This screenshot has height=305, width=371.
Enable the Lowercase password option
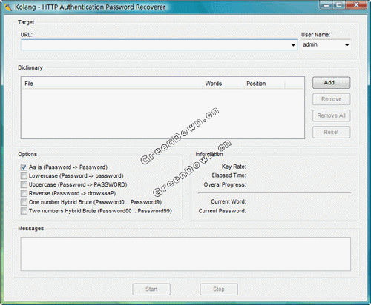pos(24,176)
